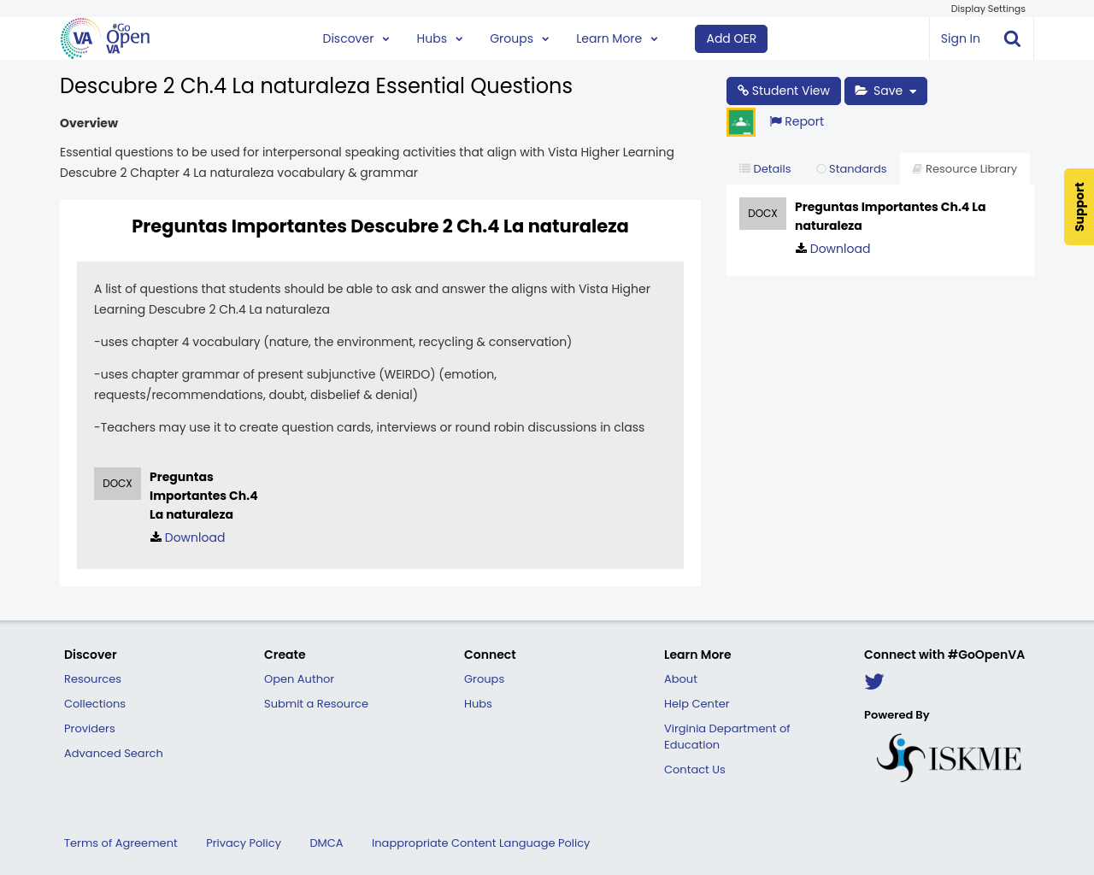The width and height of the screenshot is (1094, 875).
Task: Click the Google Classroom share icon
Action: [x=741, y=122]
